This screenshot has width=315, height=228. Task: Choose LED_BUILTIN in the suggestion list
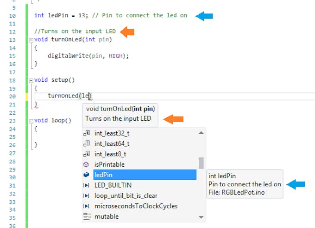(x=113, y=185)
